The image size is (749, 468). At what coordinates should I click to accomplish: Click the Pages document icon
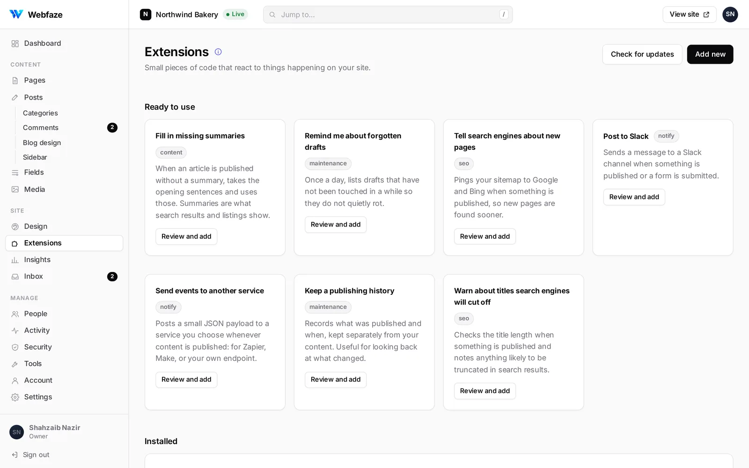15,80
